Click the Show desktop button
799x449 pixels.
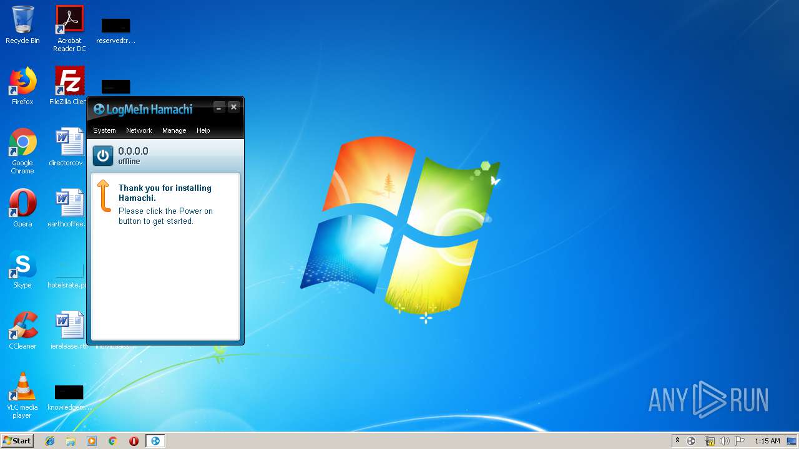pos(792,441)
